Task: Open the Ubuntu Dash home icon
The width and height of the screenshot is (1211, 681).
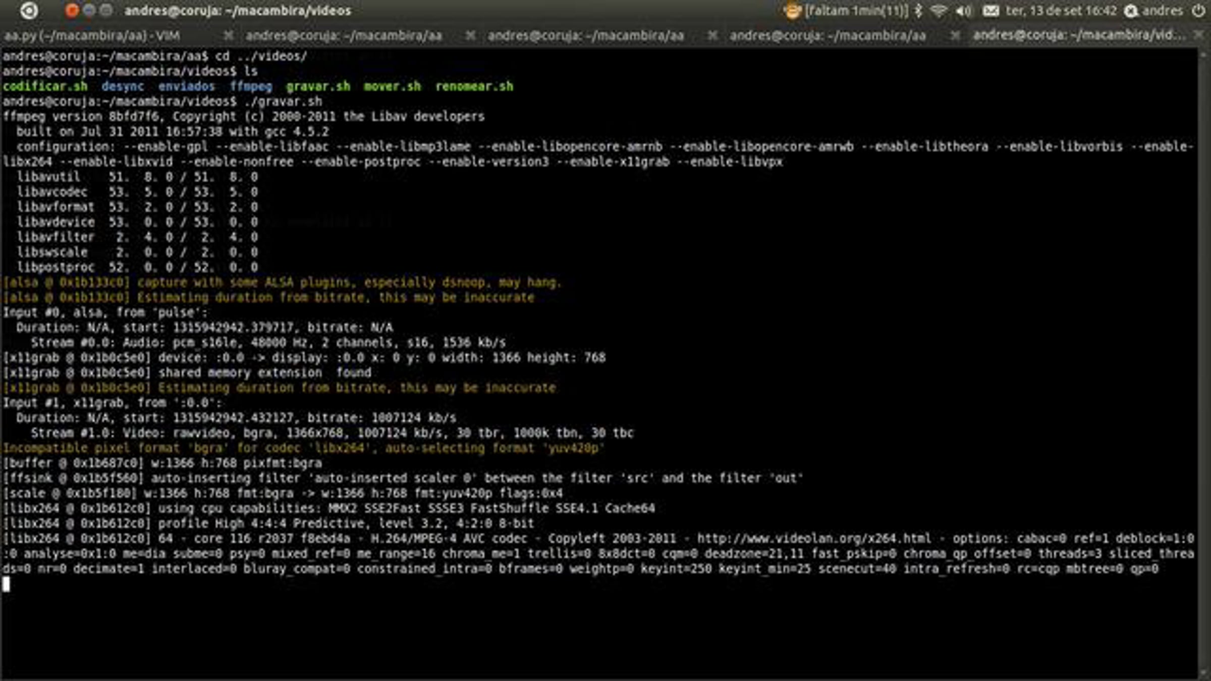Action: tap(29, 11)
